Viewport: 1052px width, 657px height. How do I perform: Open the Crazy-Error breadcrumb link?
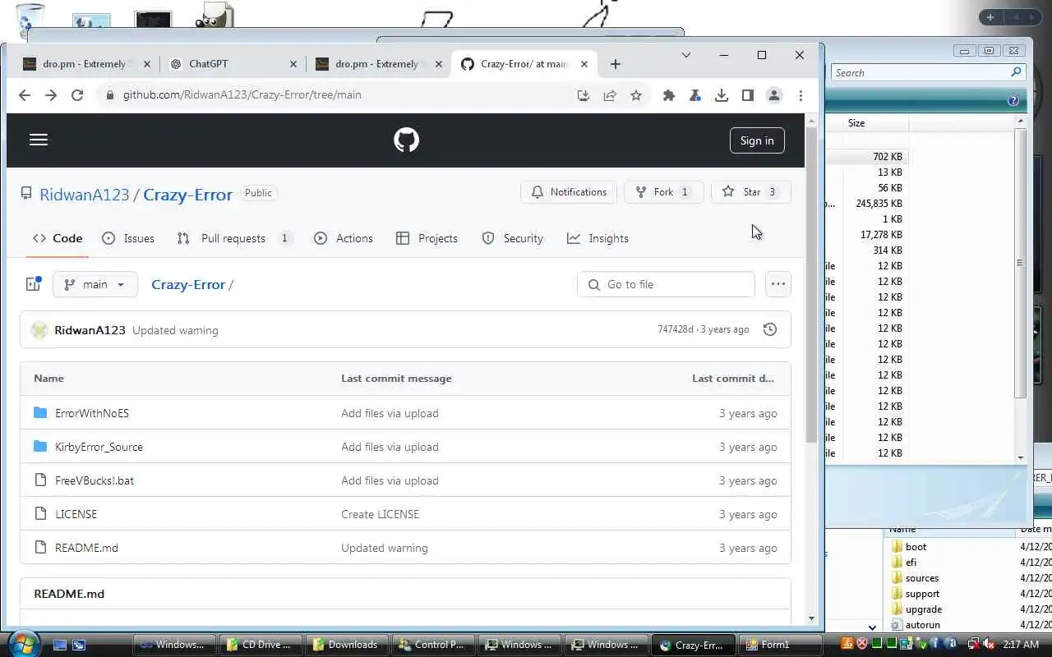point(188,284)
